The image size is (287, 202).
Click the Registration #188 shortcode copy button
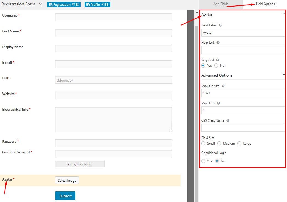(x=64, y=5)
